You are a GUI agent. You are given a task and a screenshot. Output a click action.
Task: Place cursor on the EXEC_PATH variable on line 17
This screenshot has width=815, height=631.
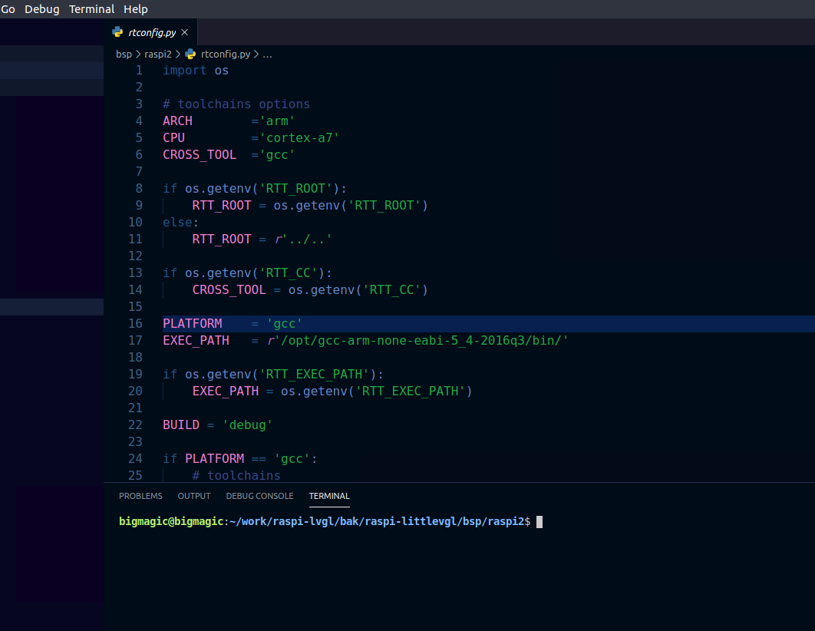(x=196, y=341)
